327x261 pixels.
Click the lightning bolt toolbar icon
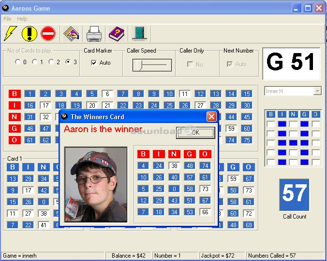10,33
